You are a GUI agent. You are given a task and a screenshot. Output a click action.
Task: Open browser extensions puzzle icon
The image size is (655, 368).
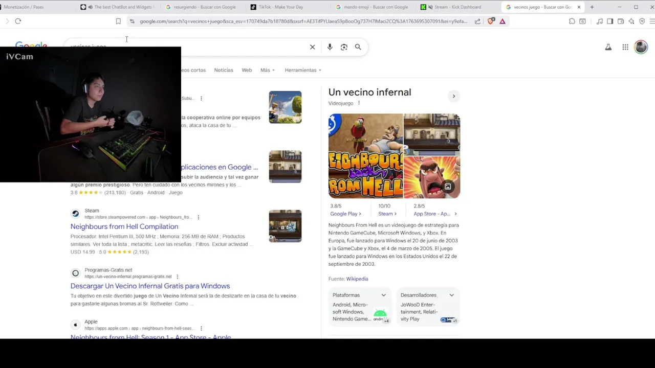pyautogui.click(x=572, y=21)
